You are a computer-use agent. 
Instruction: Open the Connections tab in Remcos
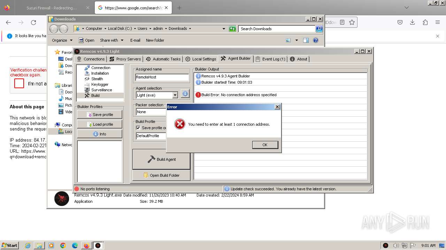pos(91,59)
